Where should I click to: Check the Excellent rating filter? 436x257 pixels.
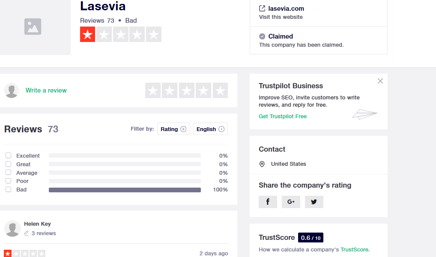pos(9,155)
